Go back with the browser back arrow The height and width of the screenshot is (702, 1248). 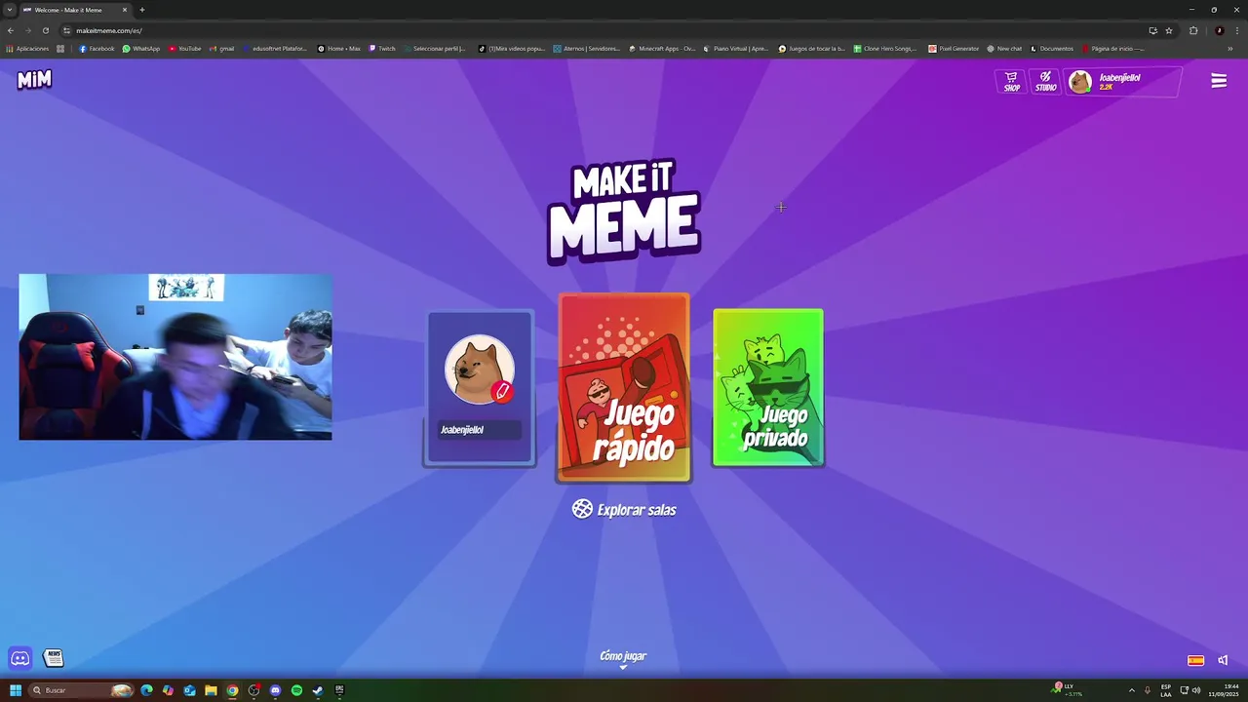coord(11,30)
